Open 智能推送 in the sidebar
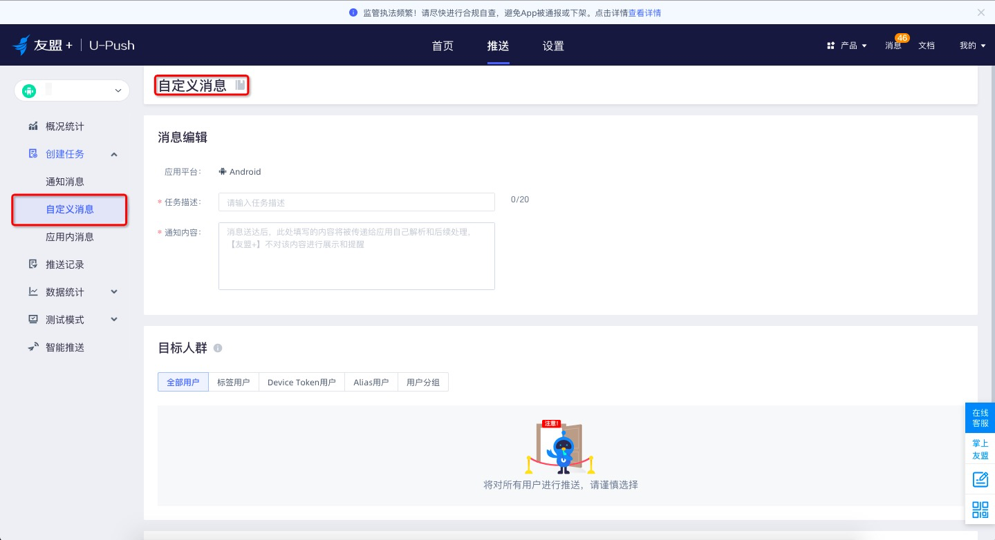This screenshot has height=540, width=995. [x=65, y=347]
